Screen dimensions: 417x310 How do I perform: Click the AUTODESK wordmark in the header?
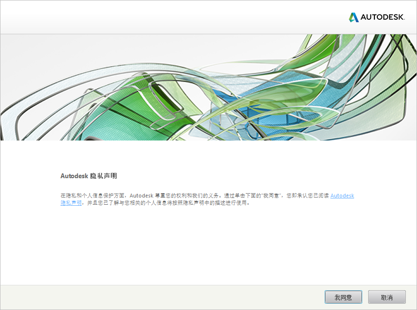pos(384,16)
